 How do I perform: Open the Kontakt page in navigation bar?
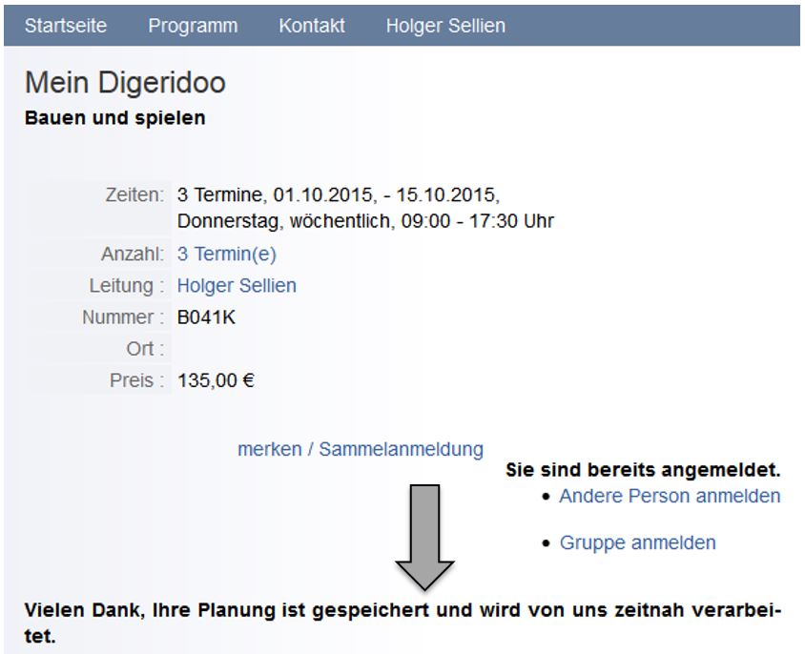[x=312, y=26]
